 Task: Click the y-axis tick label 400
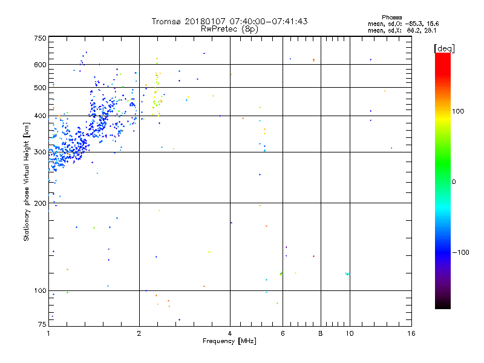tap(40, 116)
